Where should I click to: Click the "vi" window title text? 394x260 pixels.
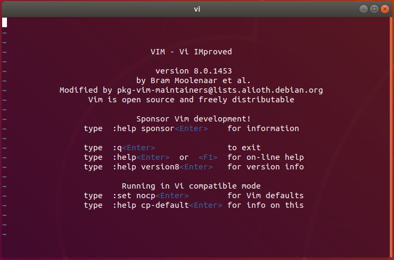point(196,9)
